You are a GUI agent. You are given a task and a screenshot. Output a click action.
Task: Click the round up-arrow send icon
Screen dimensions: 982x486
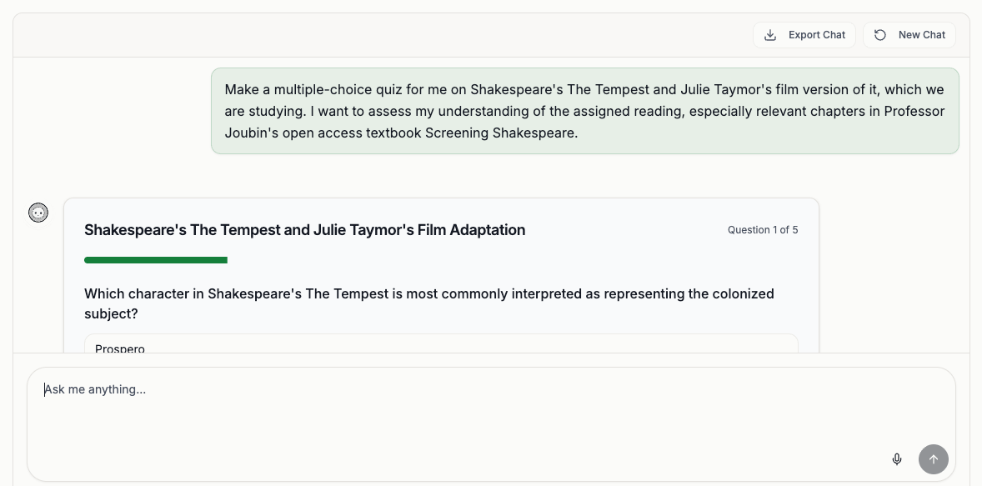coord(933,459)
